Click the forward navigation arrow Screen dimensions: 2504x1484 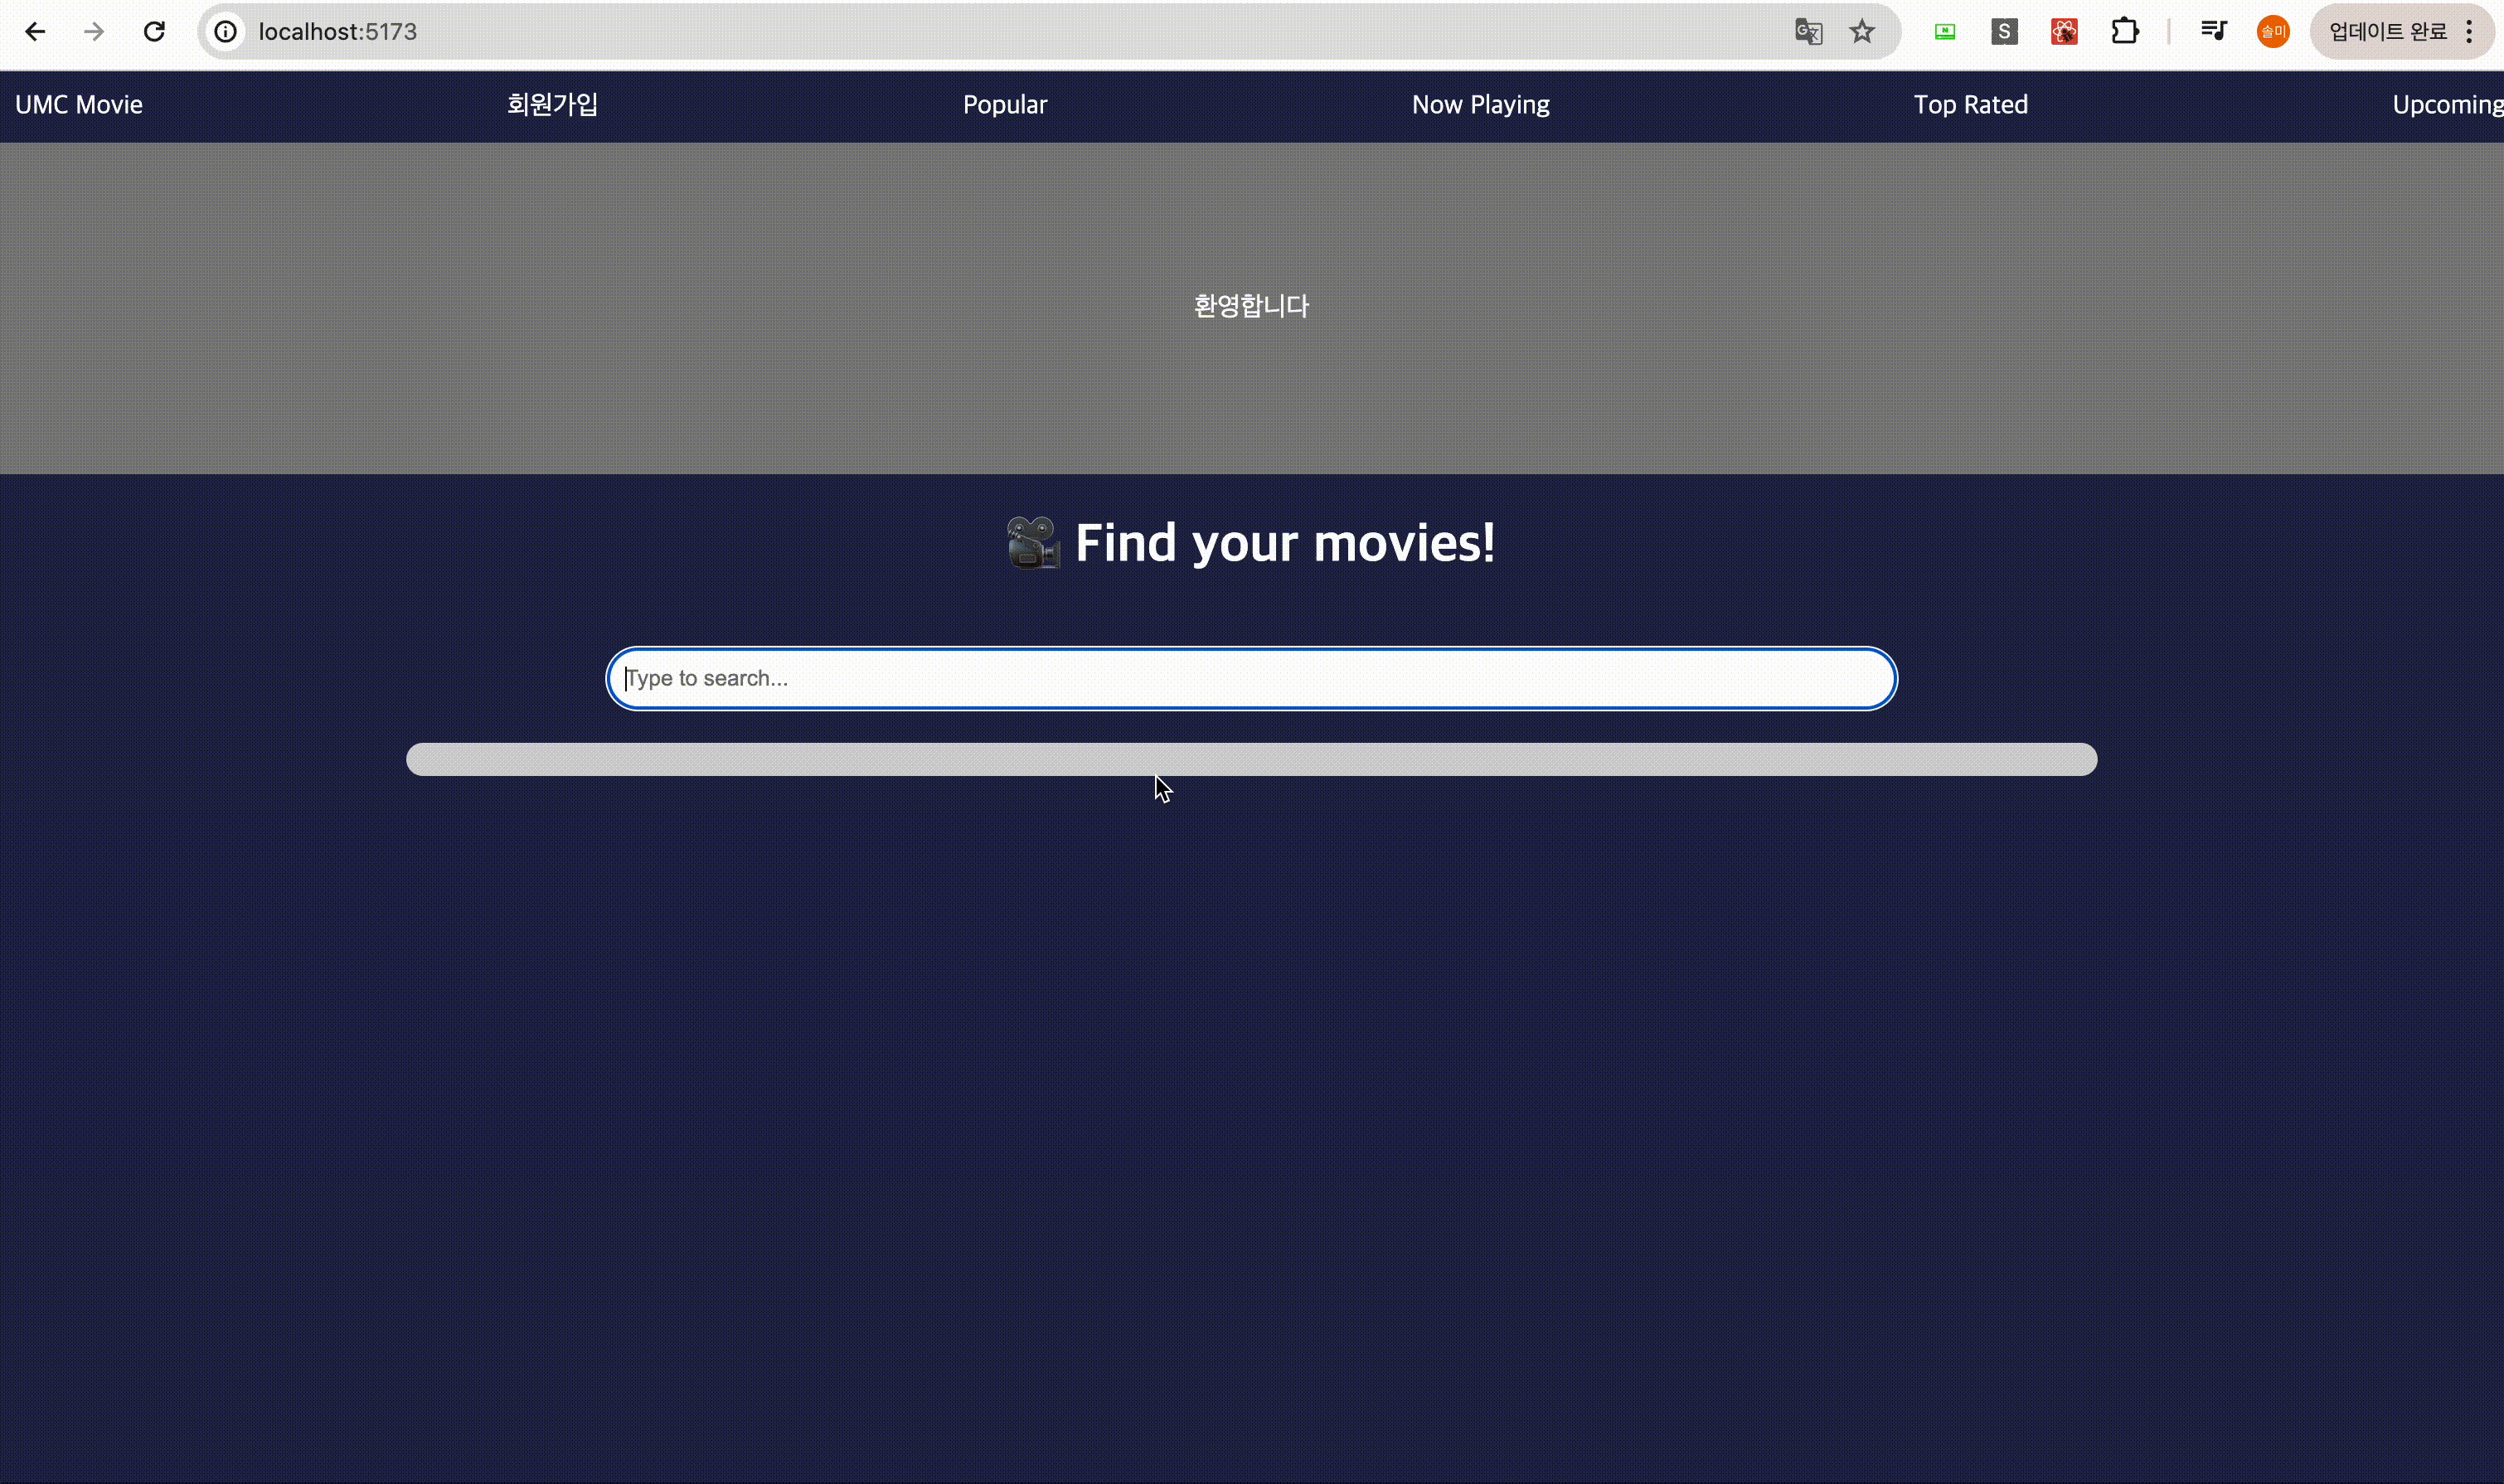[x=94, y=32]
